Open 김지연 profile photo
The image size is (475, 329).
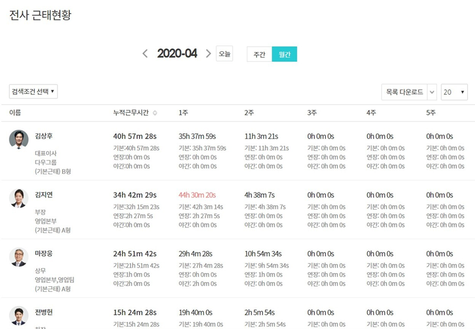(x=19, y=198)
